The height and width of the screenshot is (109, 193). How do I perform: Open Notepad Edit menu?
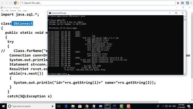7,11
